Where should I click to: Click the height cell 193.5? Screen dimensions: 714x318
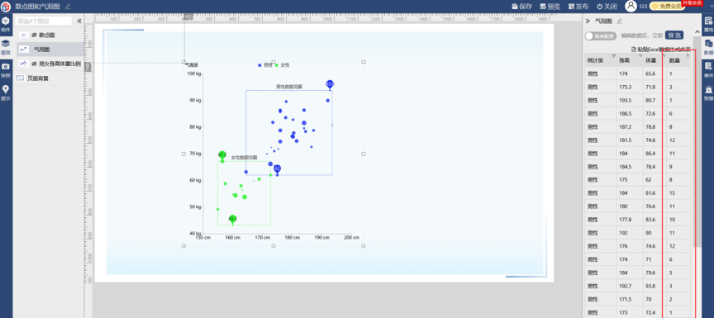[x=630, y=100]
